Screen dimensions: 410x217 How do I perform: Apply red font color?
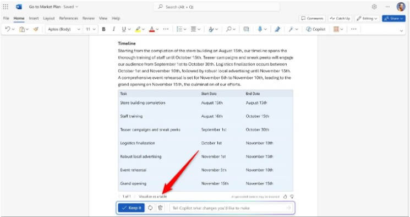[152, 29]
